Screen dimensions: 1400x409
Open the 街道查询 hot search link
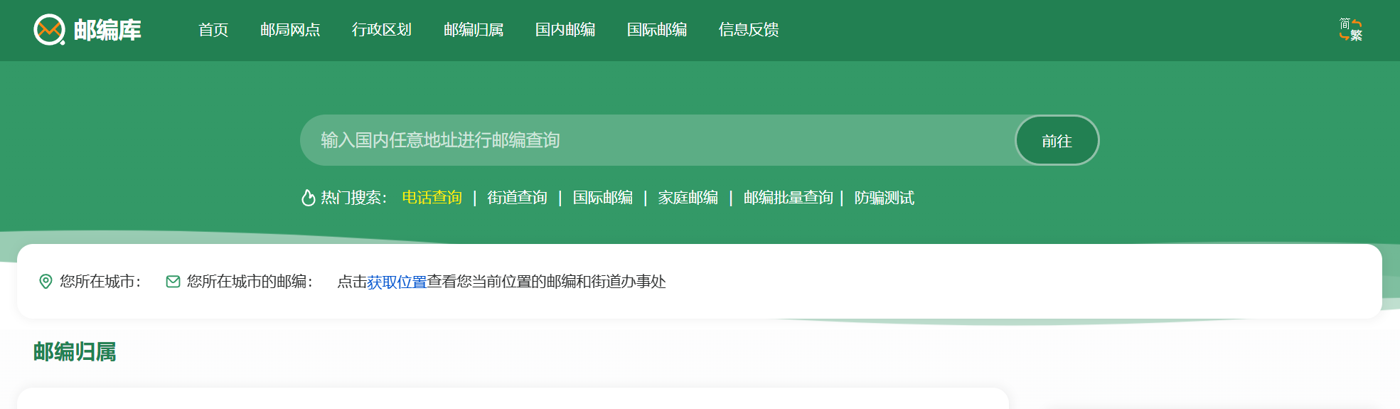point(517,198)
